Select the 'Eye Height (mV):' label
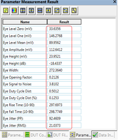The width and height of the screenshot is (118, 140). tap(15, 56)
